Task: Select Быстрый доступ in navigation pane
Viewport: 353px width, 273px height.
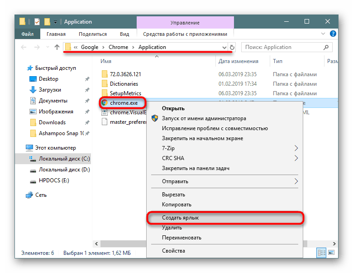Action: (55, 68)
